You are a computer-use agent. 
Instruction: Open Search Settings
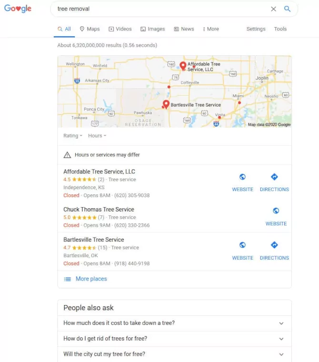(256, 29)
